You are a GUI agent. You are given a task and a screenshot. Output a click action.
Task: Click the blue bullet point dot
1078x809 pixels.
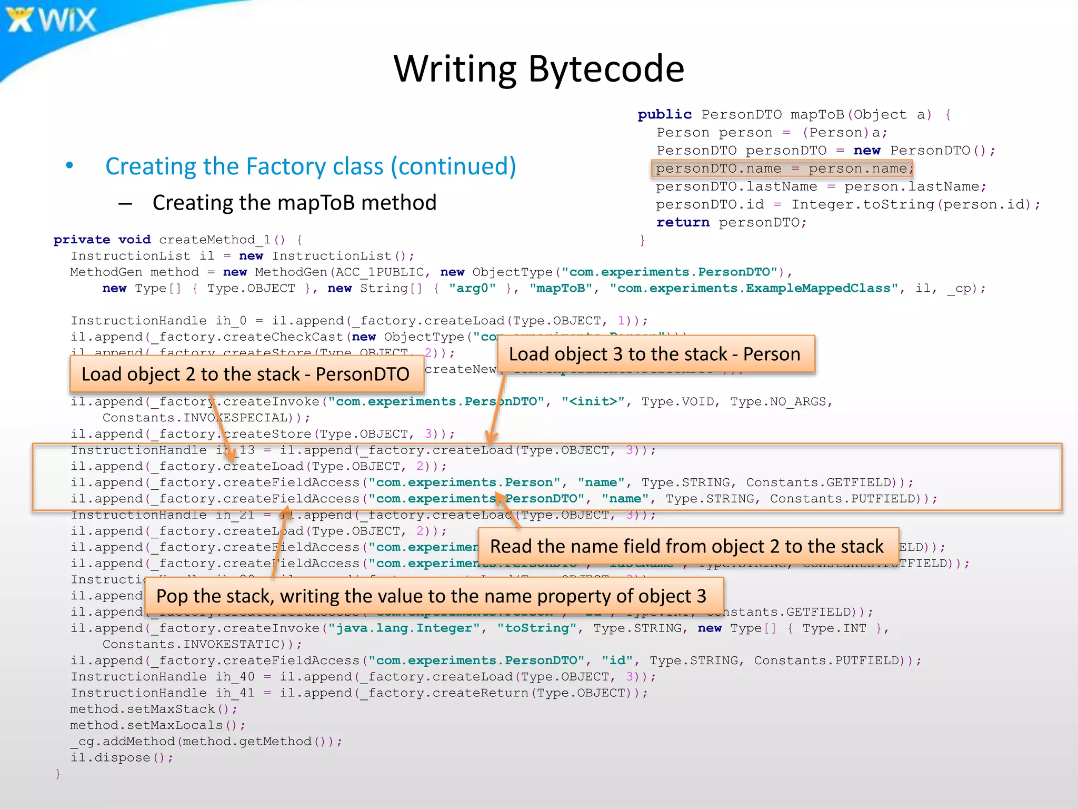69,166
